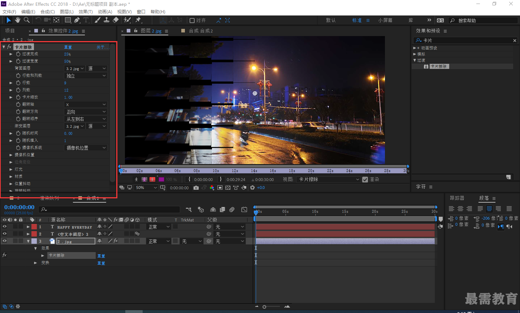Select the Zoom magnifier tool
The height and width of the screenshot is (313, 520).
coord(27,20)
